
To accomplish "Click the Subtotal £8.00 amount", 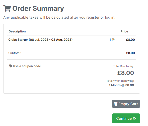I will pos(130,53).
